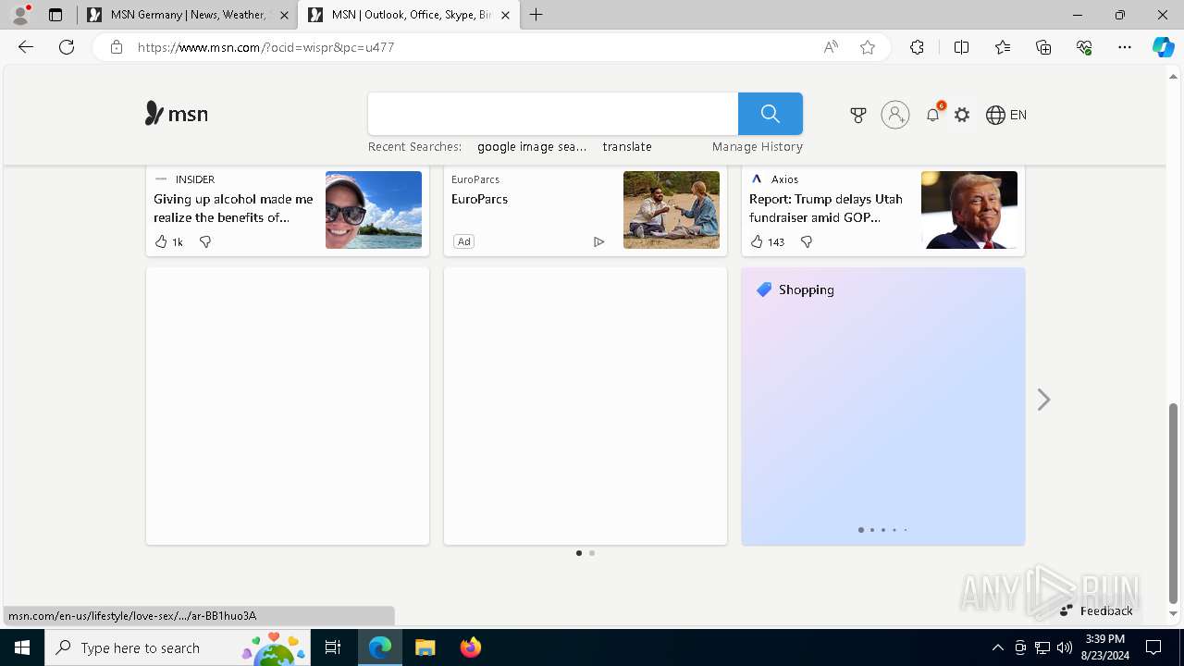
Task: Dislike the INSIDER alcohol article
Action: pyautogui.click(x=205, y=241)
